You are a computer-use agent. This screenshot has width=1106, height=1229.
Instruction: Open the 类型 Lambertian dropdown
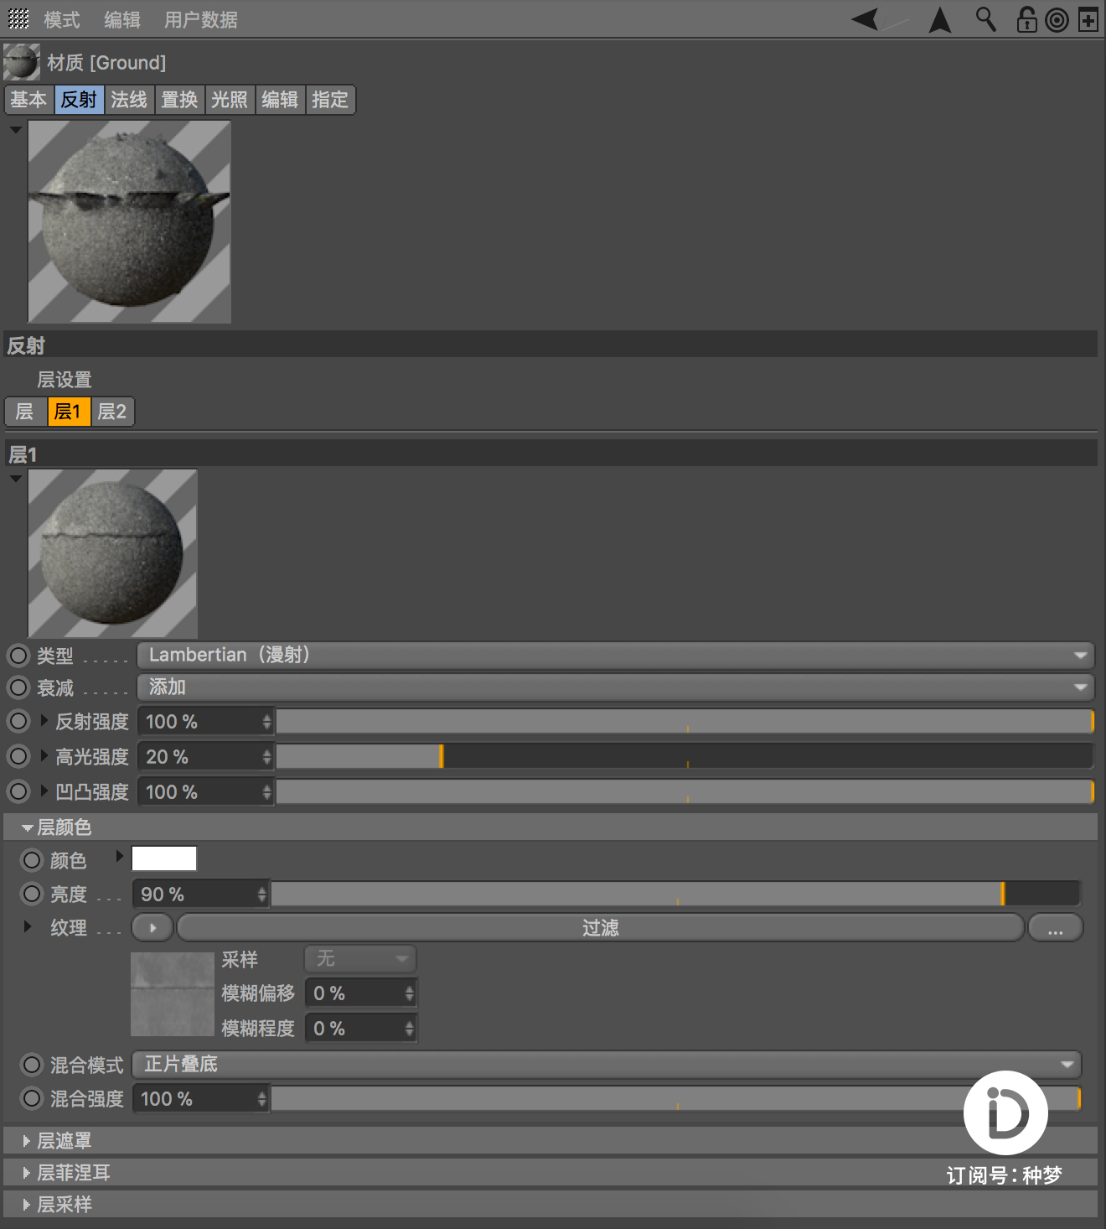pos(616,655)
